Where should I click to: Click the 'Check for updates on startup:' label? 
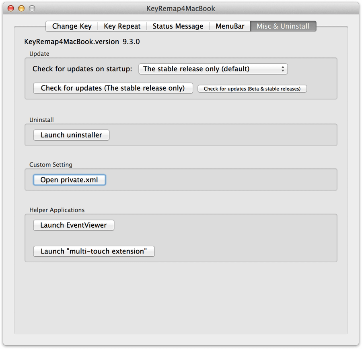click(x=82, y=69)
